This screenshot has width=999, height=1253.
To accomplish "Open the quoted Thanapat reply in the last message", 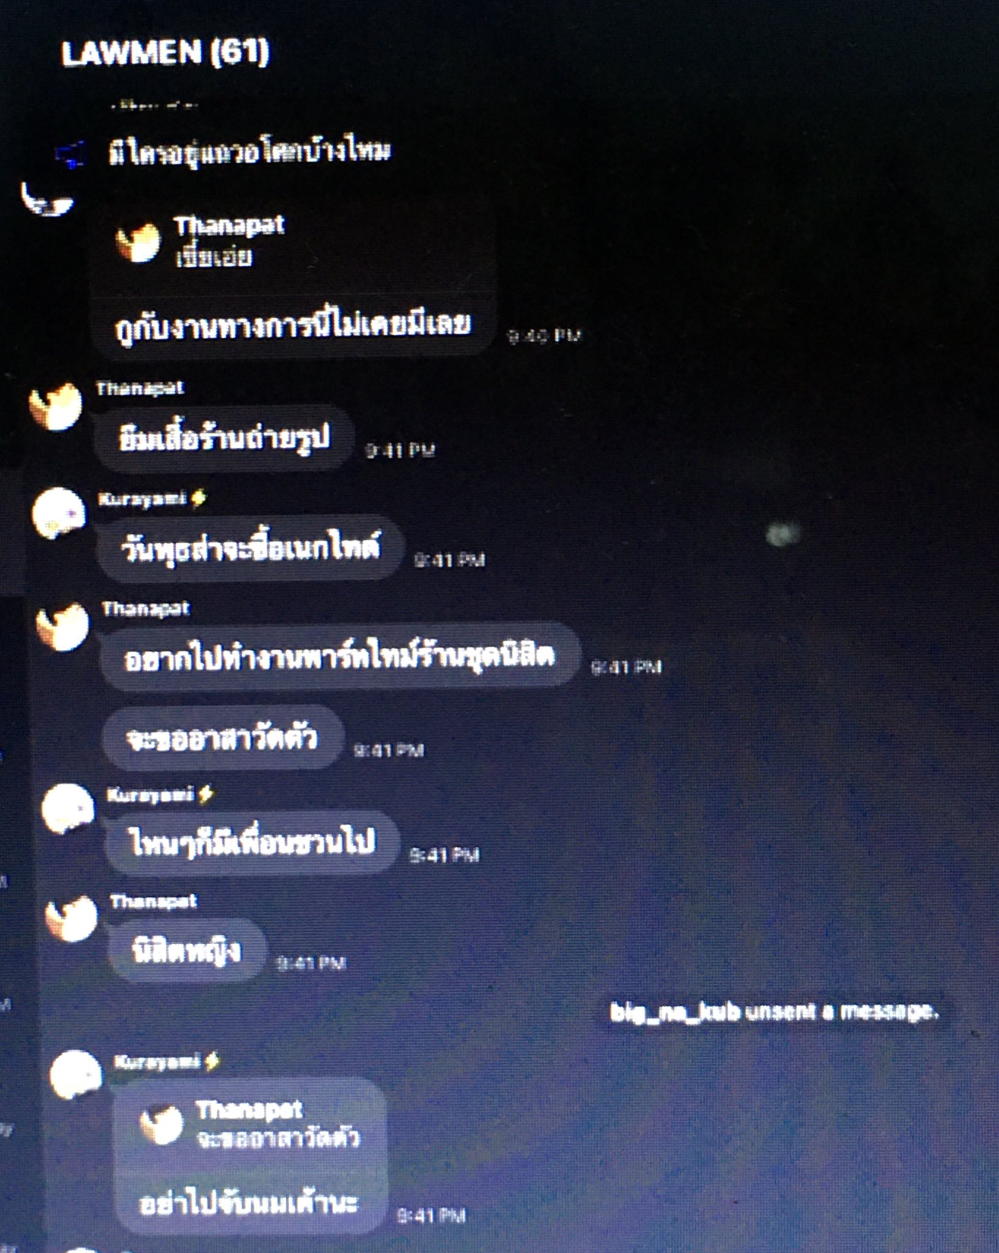I will tap(251, 1124).
